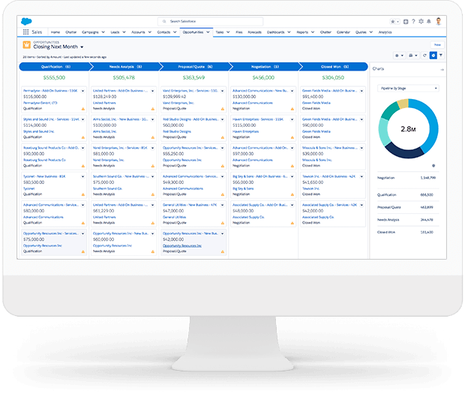Open the notifications bell
The height and width of the screenshot is (394, 465).
tap(429, 21)
